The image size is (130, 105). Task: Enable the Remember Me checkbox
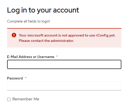pos(9,99)
